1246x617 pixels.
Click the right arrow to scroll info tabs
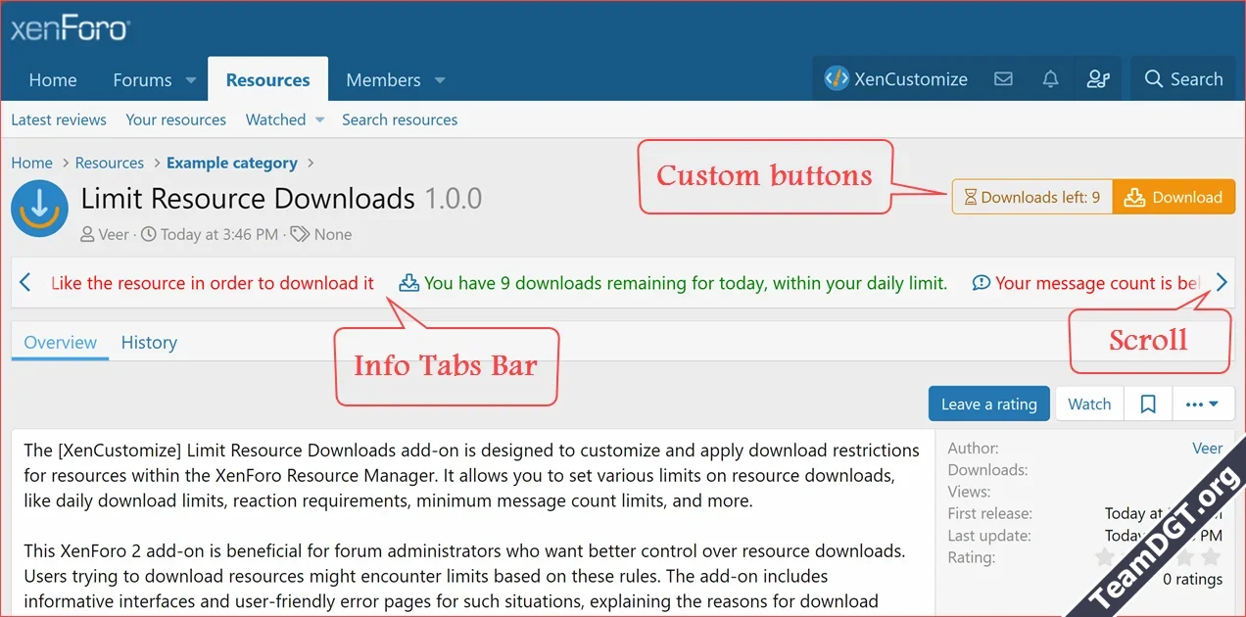pos(1221,282)
